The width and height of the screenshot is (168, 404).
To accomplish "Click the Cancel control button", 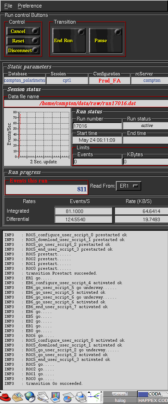I will tap(23, 31).
